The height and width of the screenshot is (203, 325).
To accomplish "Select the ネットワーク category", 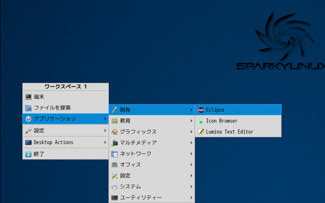I will coord(152,154).
